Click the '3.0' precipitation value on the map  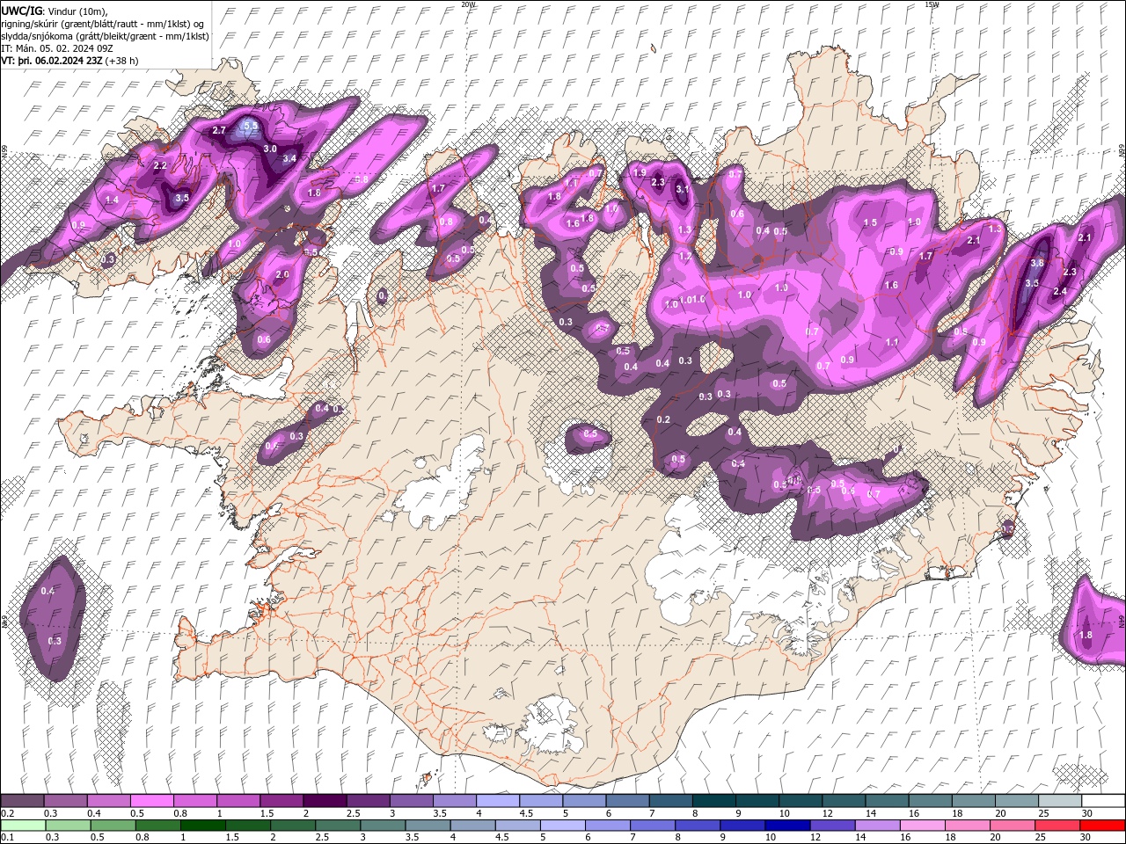(x=270, y=149)
